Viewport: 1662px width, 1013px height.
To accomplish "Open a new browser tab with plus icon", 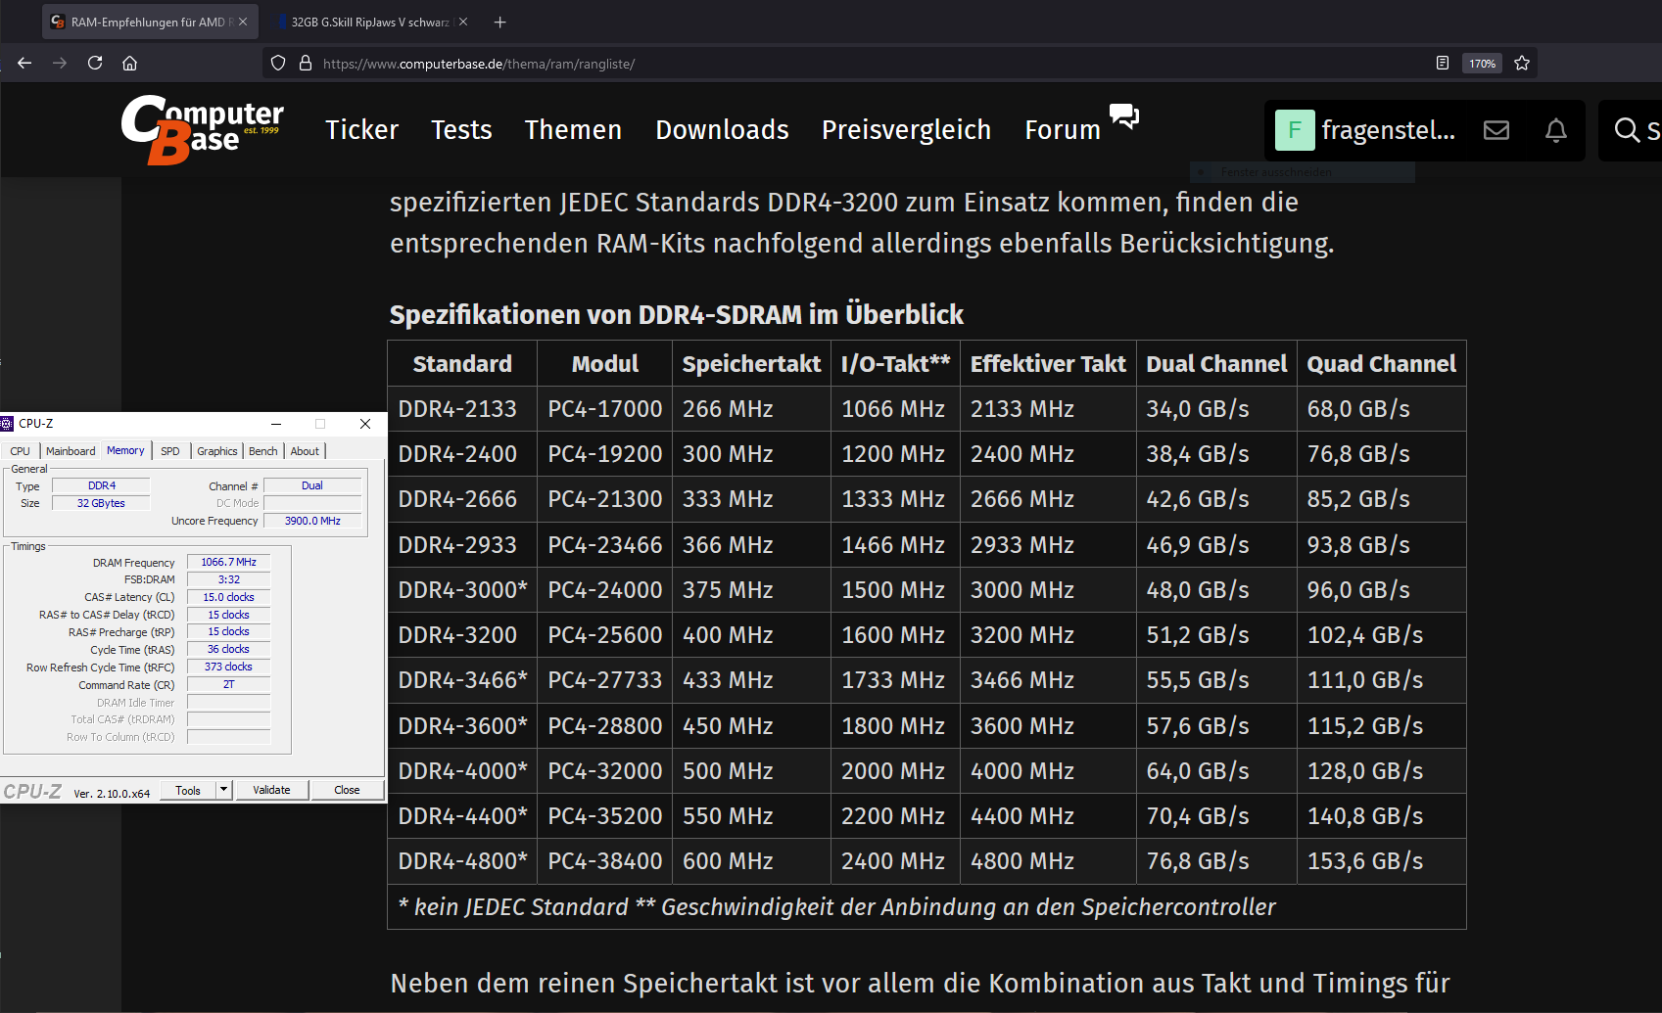I will point(500,22).
